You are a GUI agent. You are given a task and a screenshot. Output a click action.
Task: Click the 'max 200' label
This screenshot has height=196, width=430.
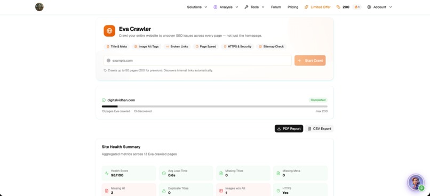click(x=321, y=111)
